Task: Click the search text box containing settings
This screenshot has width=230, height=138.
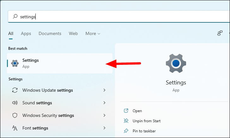Action: point(119,16)
